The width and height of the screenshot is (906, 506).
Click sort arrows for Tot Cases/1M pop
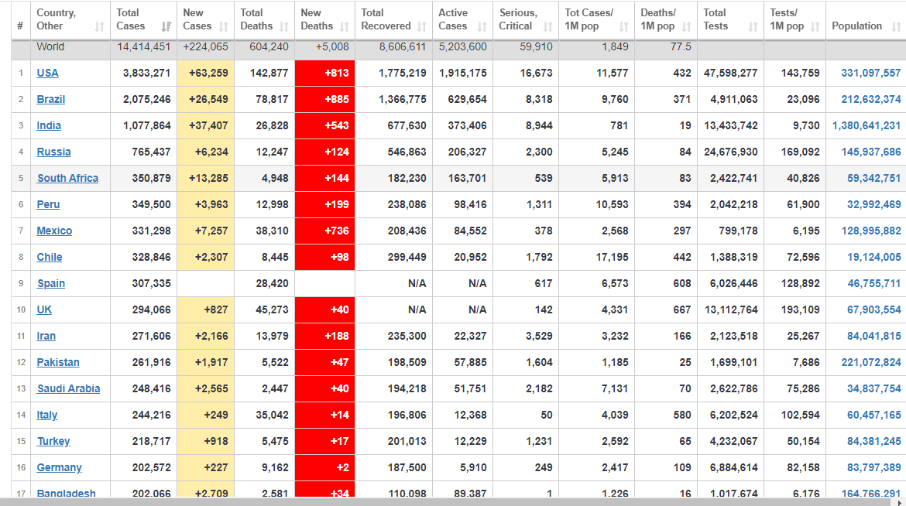(623, 26)
